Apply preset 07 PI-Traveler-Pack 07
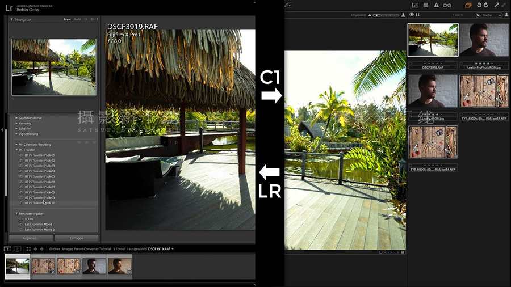The width and height of the screenshot is (511, 287). point(40,187)
